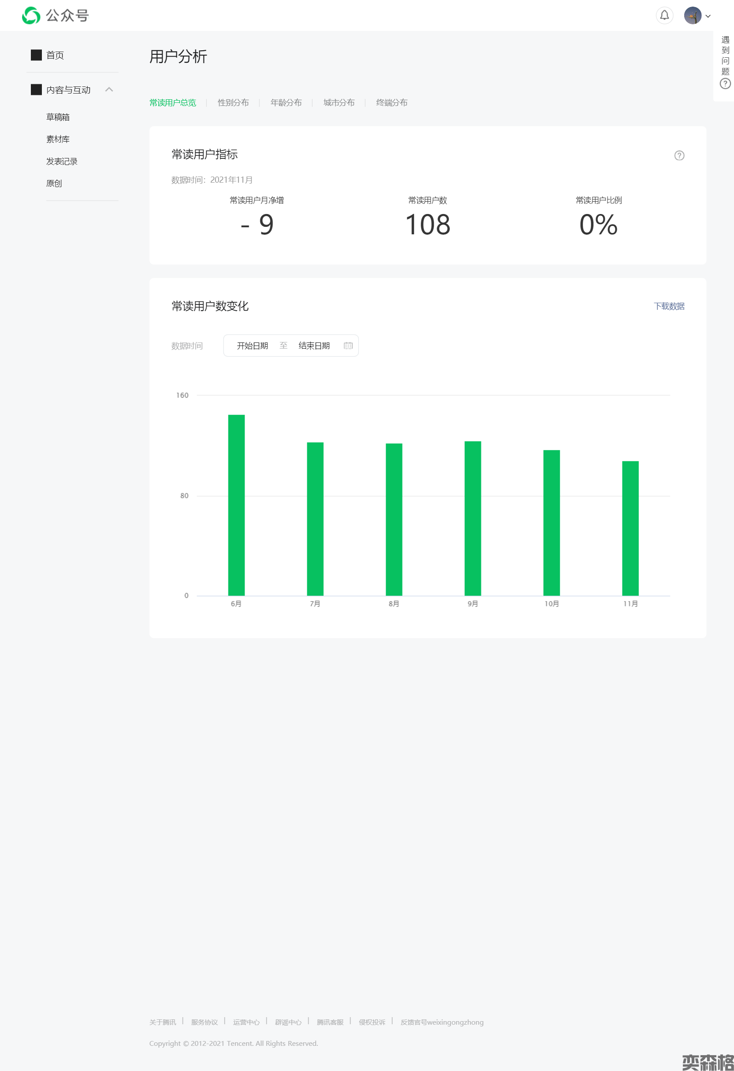This screenshot has height=1071, width=734.
Task: Click the 内容与互动 sidebar icon
Action: pos(37,90)
